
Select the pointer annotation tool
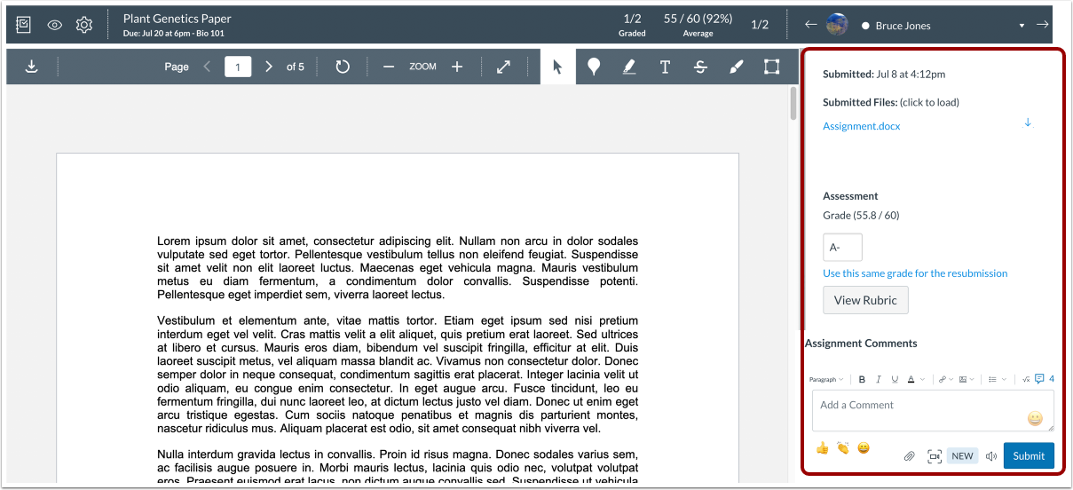click(557, 67)
